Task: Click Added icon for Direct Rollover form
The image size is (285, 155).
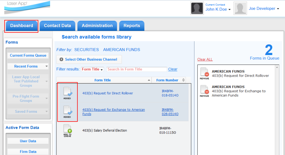Action: point(67,93)
